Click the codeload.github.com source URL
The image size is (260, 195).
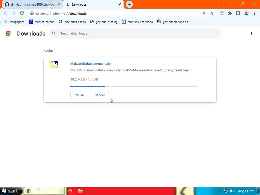tap(131, 70)
